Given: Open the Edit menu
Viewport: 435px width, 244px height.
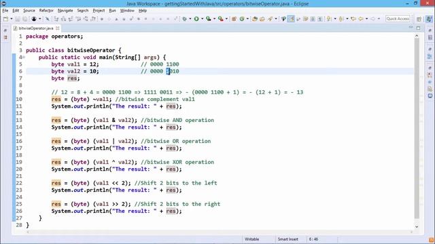Looking at the screenshot, I should (16, 11).
